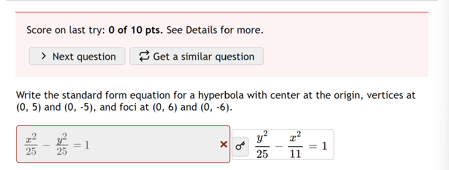Viewport: 449px width, 170px height.
Task: Click the hyperbola question prompt text
Action: 216,101
